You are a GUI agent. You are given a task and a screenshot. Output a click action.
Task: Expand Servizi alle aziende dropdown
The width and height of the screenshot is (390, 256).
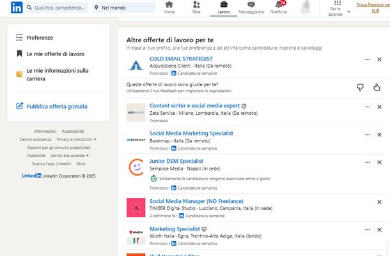click(x=70, y=156)
